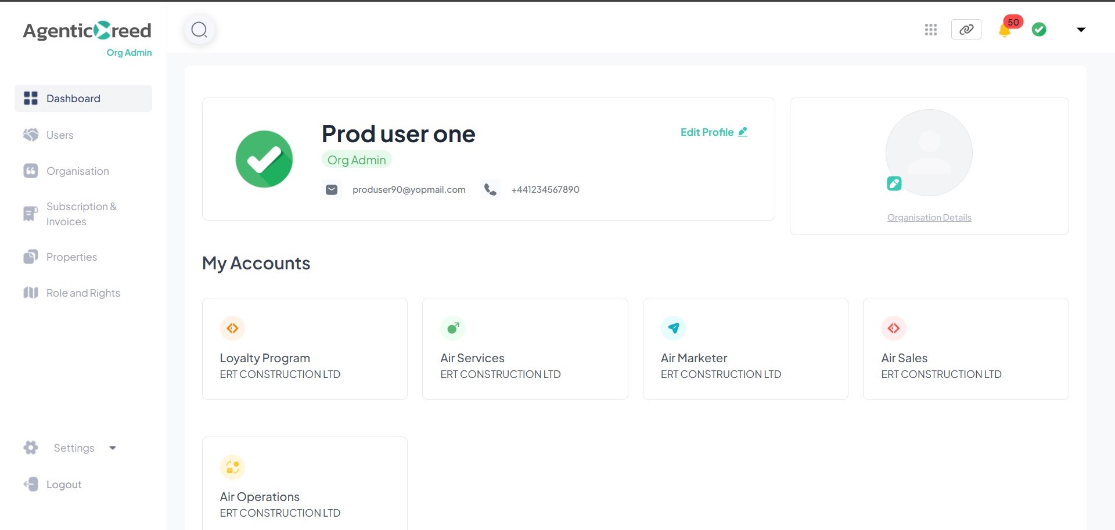Screen dimensions: 1115x530
Task: Open the Air Marketer account card
Action: tap(745, 349)
